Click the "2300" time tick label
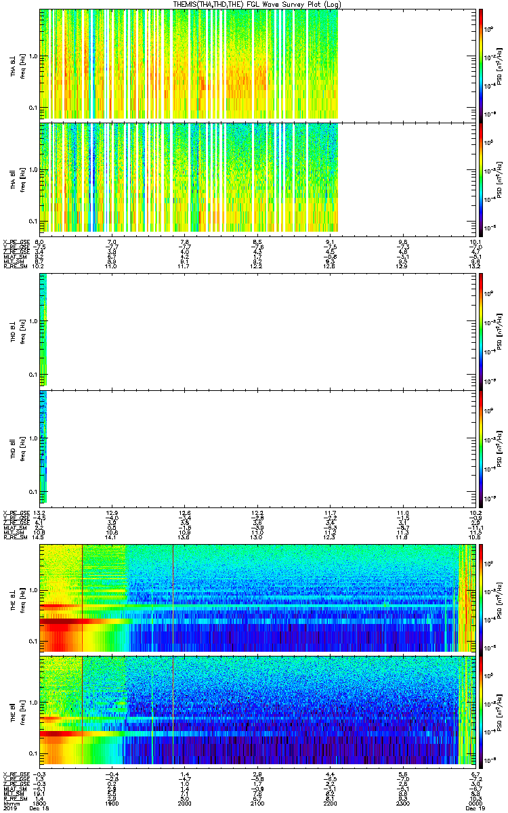 click(402, 804)
